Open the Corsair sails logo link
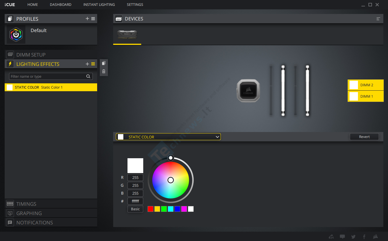Screen dimensions: 388x241 click(376, 237)
